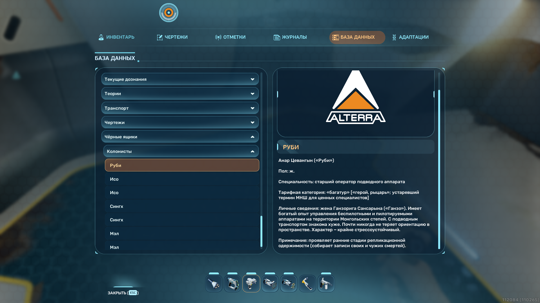Screen dimensions: 540x303
Task: Open the first Исо entry
Action: coord(182,179)
